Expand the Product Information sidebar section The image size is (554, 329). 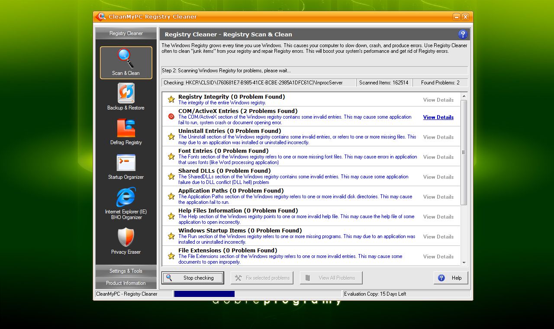pyautogui.click(x=126, y=283)
